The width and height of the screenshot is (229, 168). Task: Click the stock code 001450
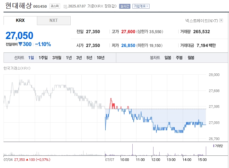(40, 6)
